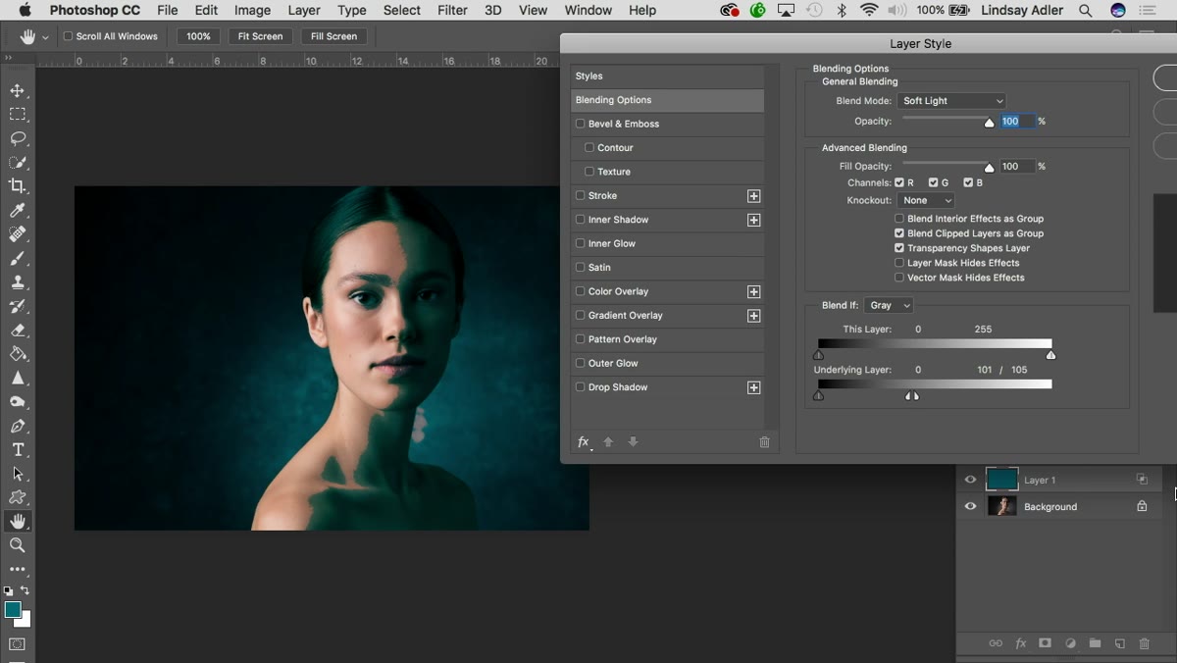The height and width of the screenshot is (663, 1177).
Task: Select the Clone Stamp tool
Action: click(18, 282)
